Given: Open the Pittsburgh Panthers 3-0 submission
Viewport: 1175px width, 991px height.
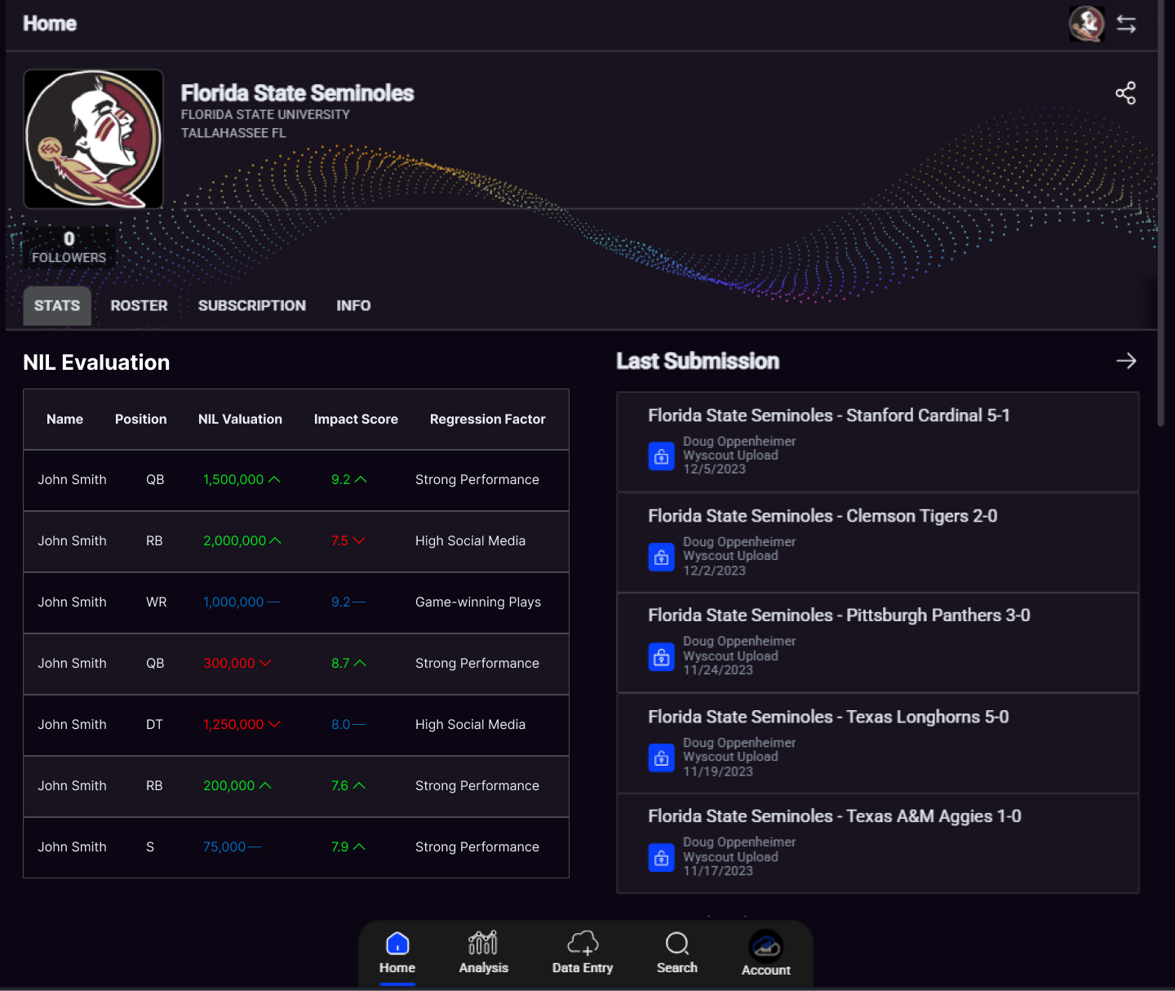Looking at the screenshot, I should coord(838,615).
